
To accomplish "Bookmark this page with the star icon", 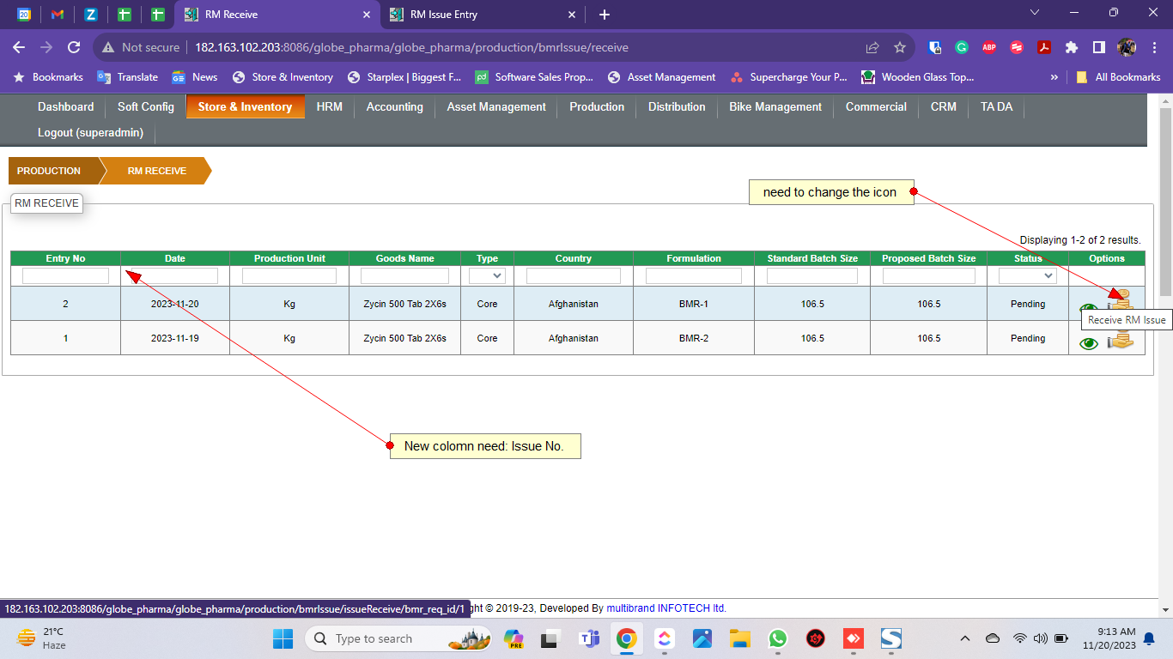I will tap(900, 47).
